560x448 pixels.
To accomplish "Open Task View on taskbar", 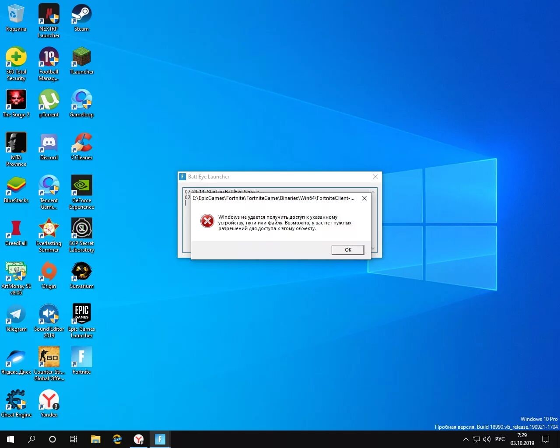I will tap(73, 439).
